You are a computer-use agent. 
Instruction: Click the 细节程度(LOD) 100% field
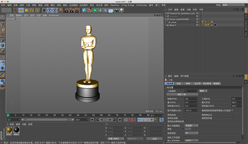[191, 111]
